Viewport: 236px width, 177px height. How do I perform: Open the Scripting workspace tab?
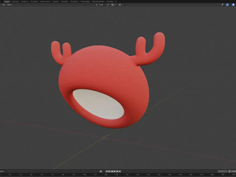click(x=110, y=1)
